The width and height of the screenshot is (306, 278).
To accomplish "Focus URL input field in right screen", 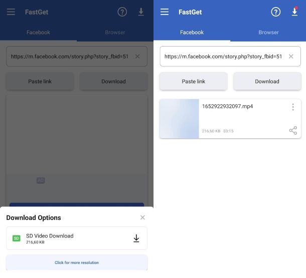I will [230, 56].
